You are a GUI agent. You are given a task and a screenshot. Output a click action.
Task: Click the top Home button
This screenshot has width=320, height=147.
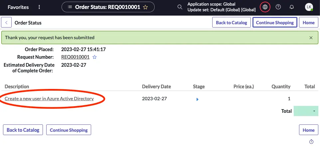point(308,22)
